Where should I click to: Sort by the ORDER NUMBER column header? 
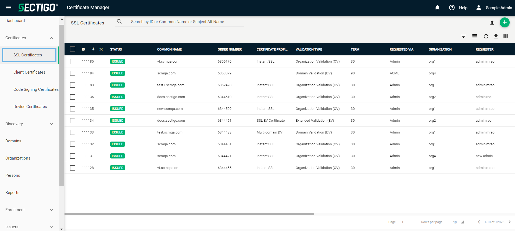tap(230, 49)
